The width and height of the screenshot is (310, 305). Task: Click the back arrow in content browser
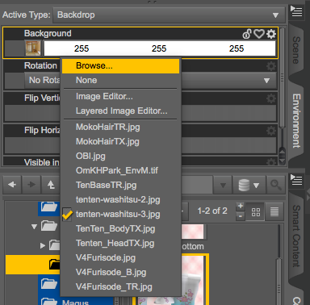click(x=12, y=185)
